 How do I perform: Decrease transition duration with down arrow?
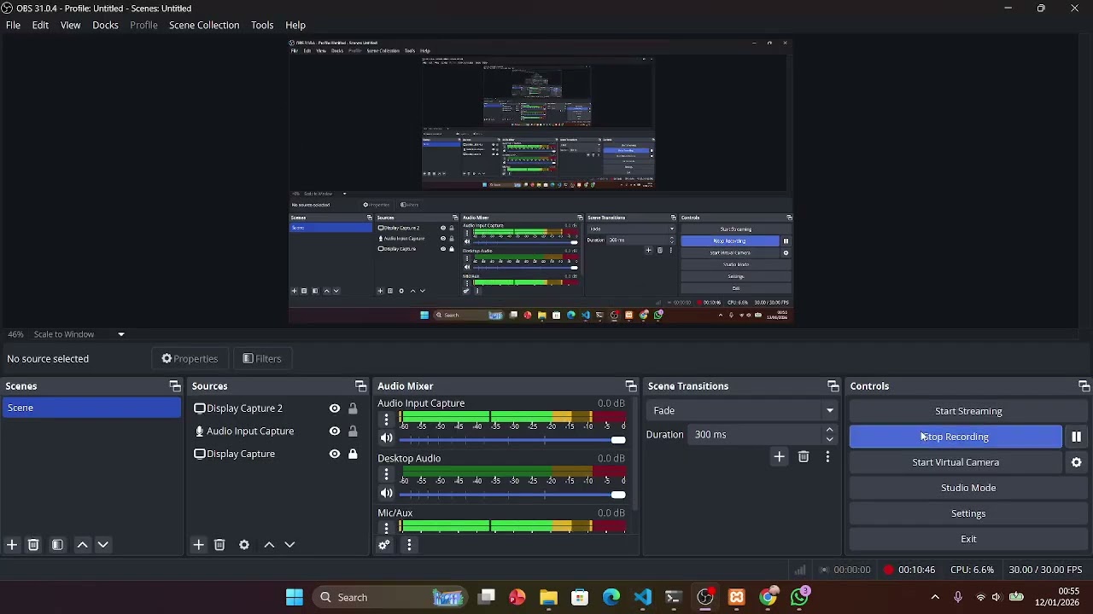pos(829,439)
